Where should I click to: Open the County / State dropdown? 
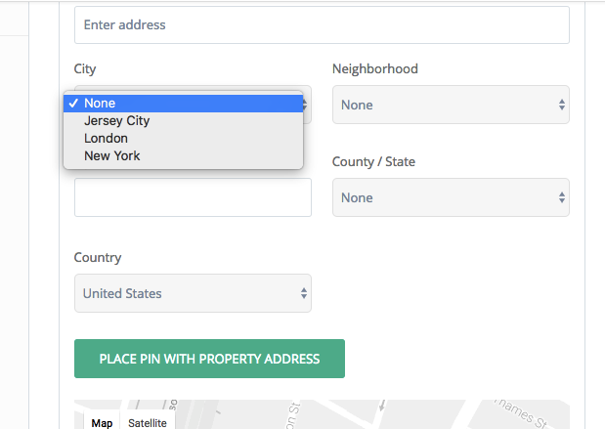[x=451, y=197]
